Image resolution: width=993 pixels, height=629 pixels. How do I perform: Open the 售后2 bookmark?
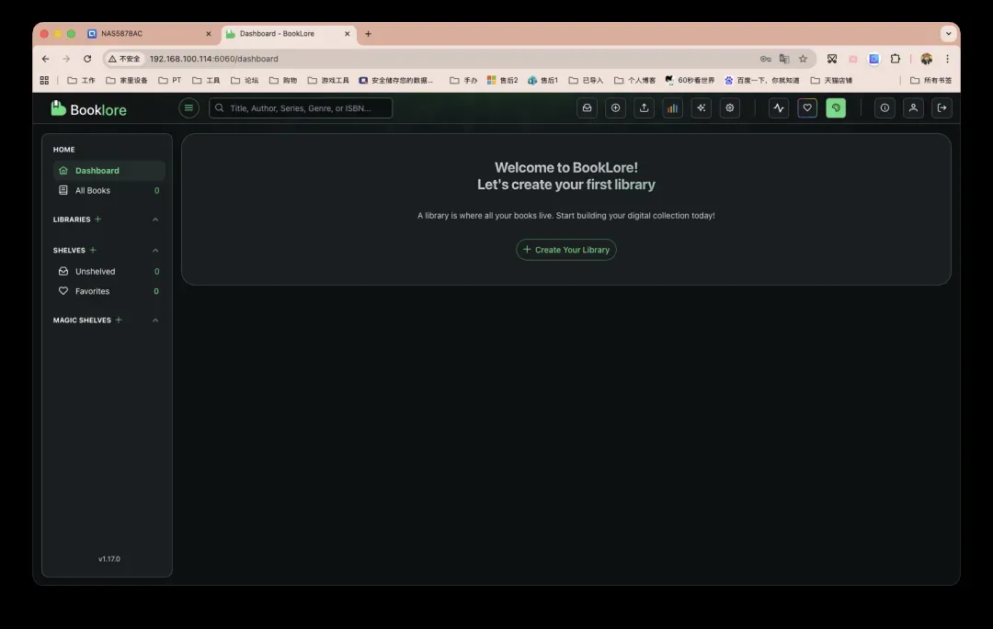[x=502, y=80]
